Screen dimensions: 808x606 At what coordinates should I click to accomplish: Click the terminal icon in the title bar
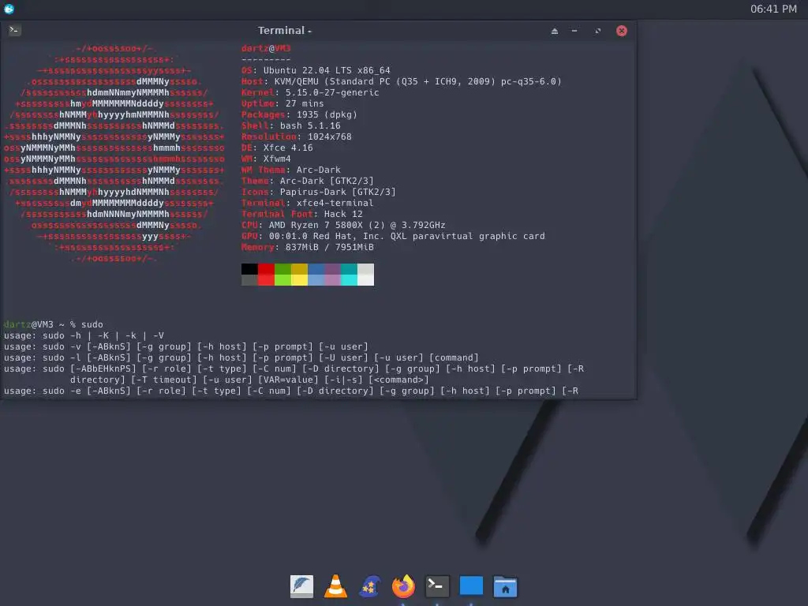(x=14, y=31)
